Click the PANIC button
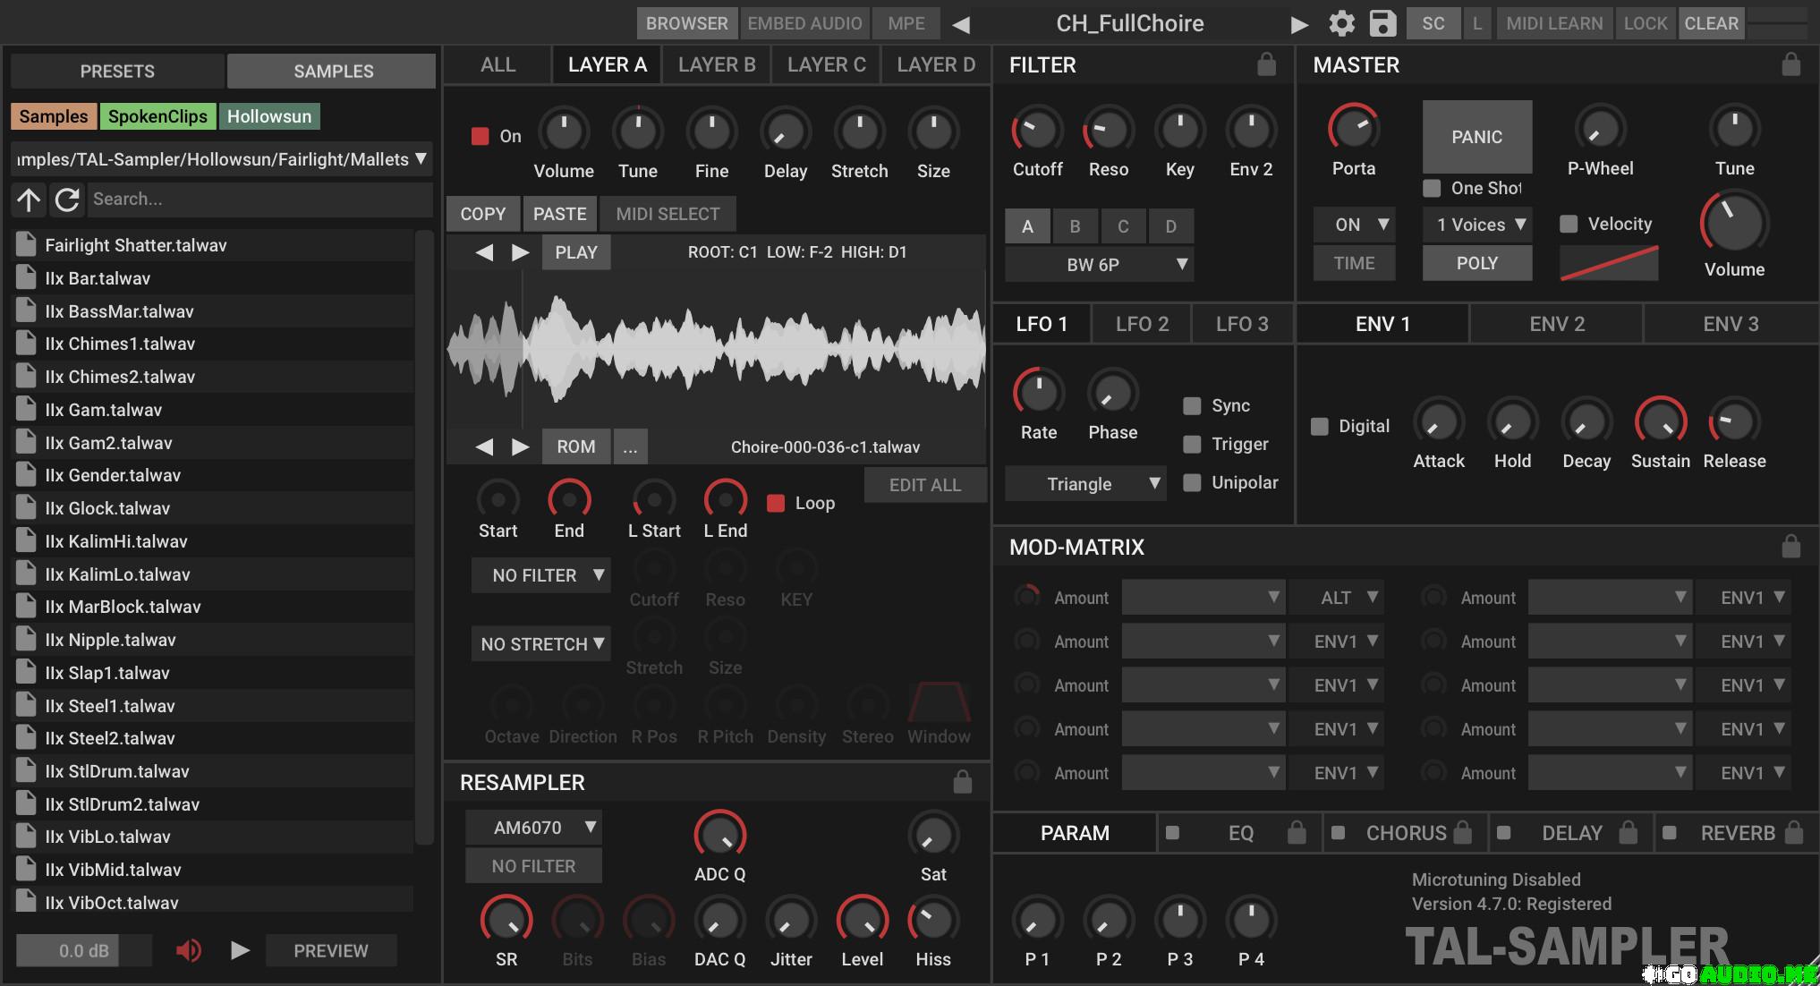Viewport: 1820px width, 986px height. point(1477,137)
